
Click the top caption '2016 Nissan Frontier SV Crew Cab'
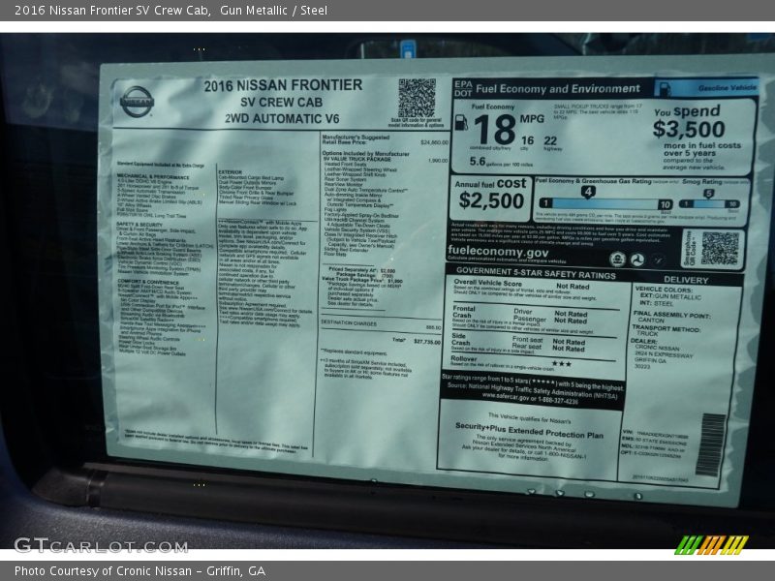click(x=112, y=11)
